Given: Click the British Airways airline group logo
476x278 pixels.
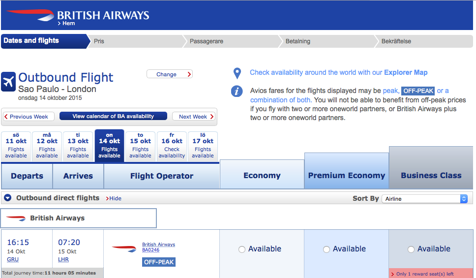Looking at the screenshot, I should [x=17, y=218].
